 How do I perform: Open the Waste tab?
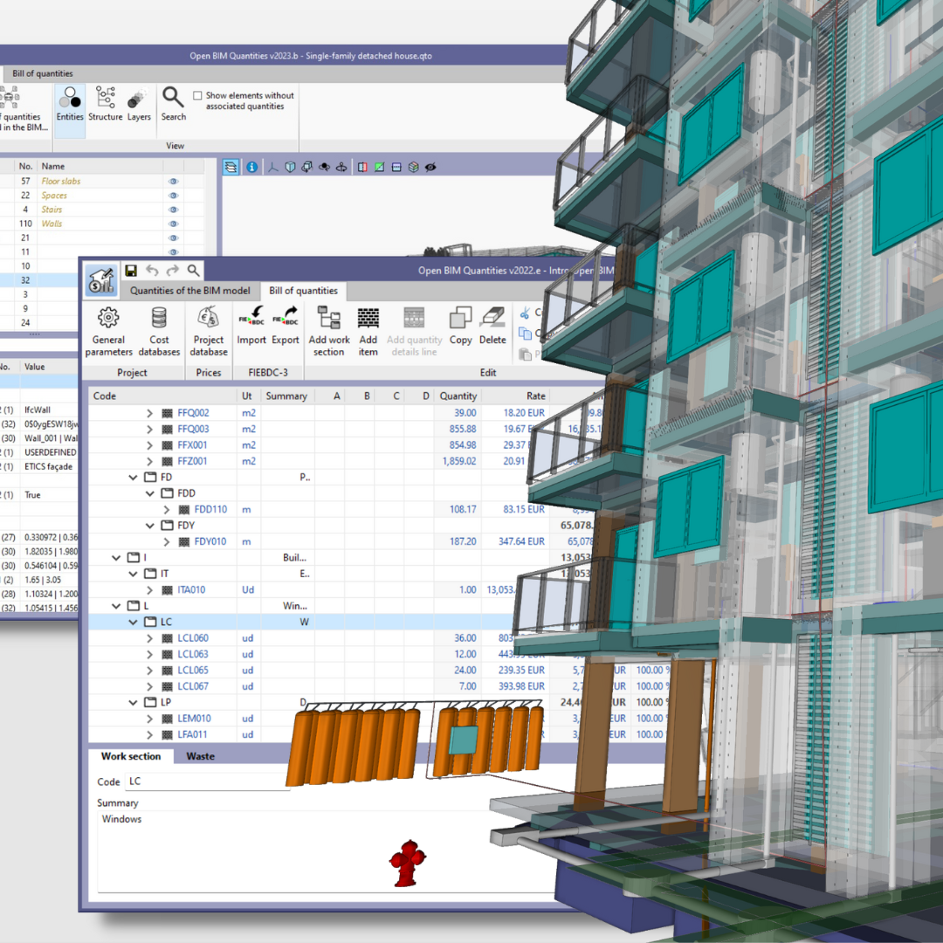tap(200, 756)
